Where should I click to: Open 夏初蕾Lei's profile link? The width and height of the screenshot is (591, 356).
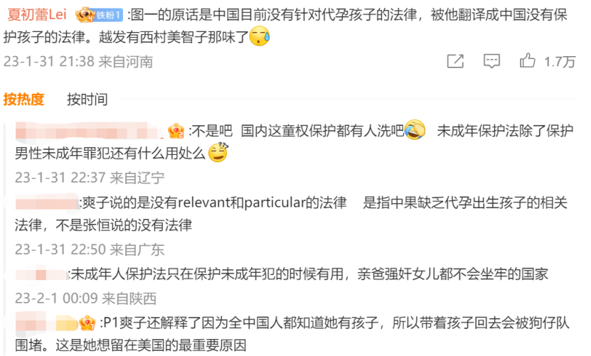(37, 15)
